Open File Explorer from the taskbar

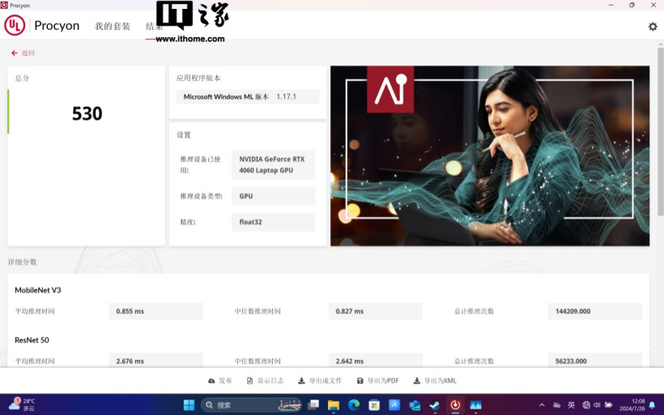pyautogui.click(x=334, y=404)
